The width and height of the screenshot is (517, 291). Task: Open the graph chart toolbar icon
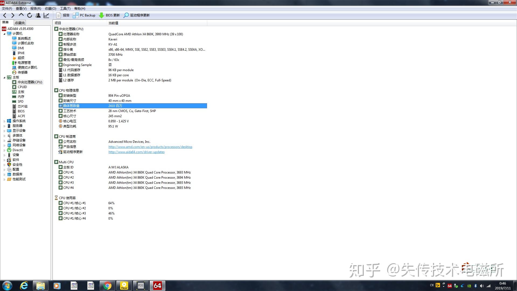[46, 15]
